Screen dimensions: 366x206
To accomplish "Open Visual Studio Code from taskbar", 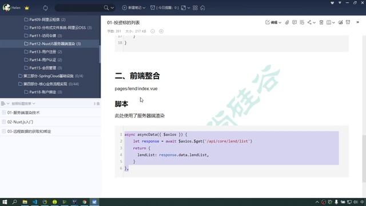I will [x=35, y=202].
